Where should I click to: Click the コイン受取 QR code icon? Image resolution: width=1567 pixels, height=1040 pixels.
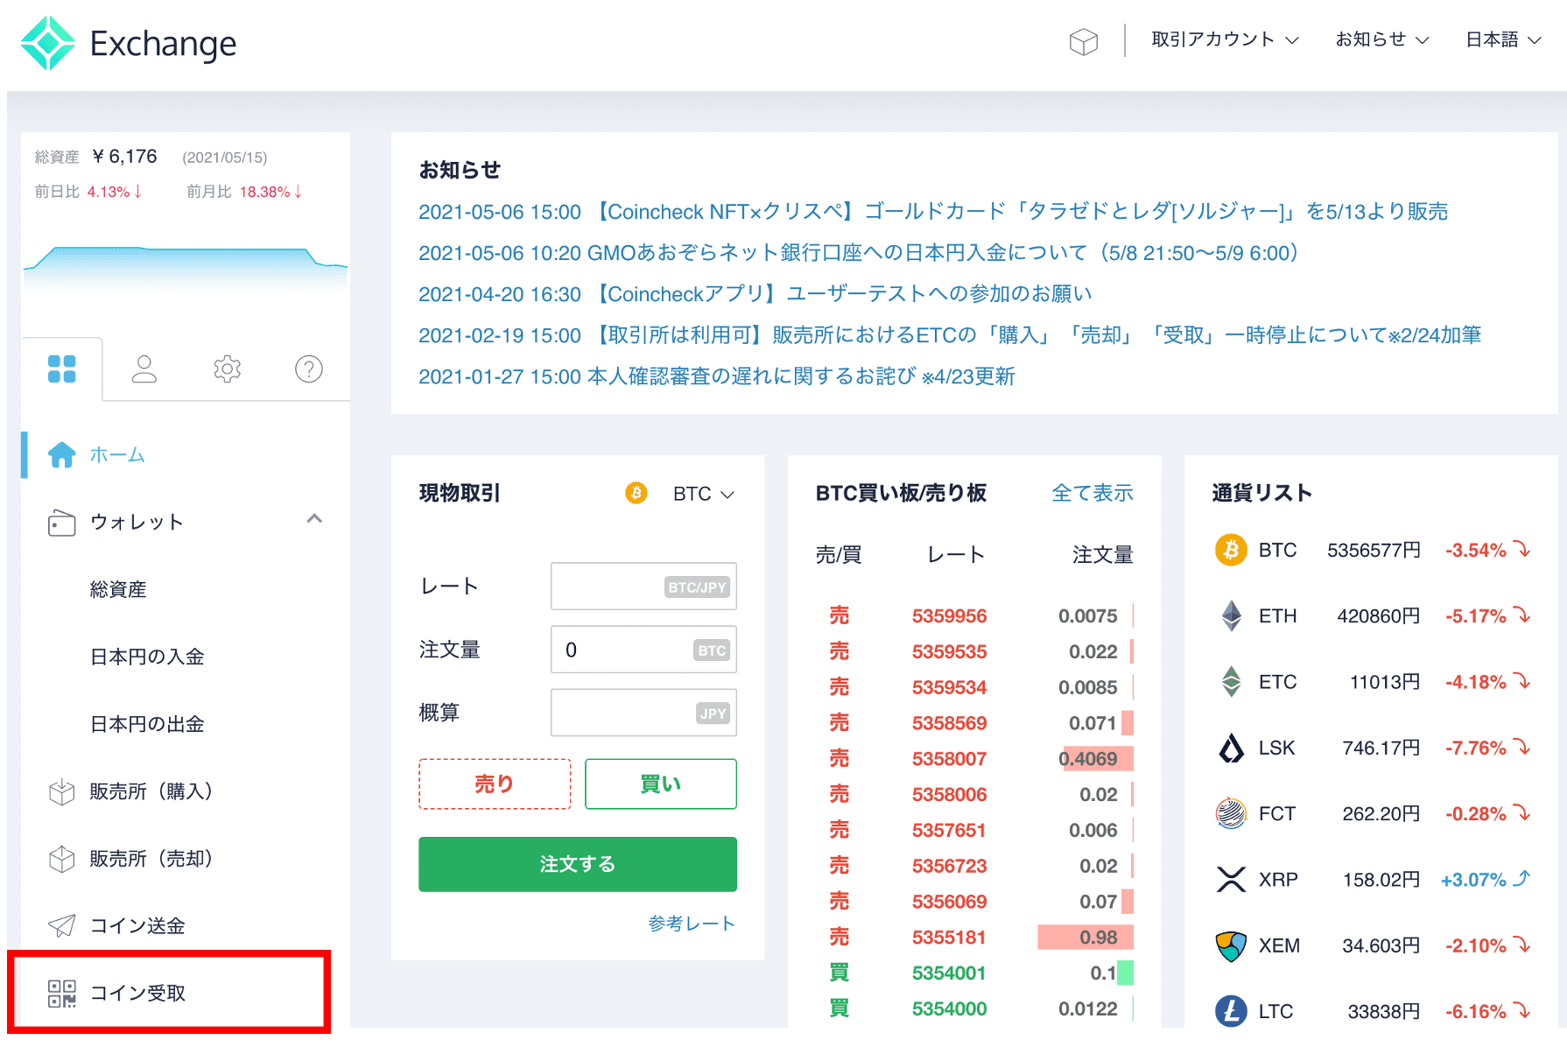[x=60, y=992]
